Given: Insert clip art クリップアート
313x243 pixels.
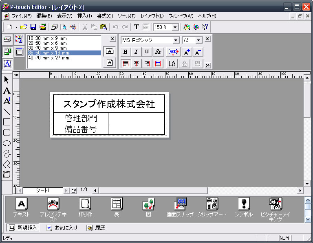Looking at the screenshot, I should click(212, 207).
